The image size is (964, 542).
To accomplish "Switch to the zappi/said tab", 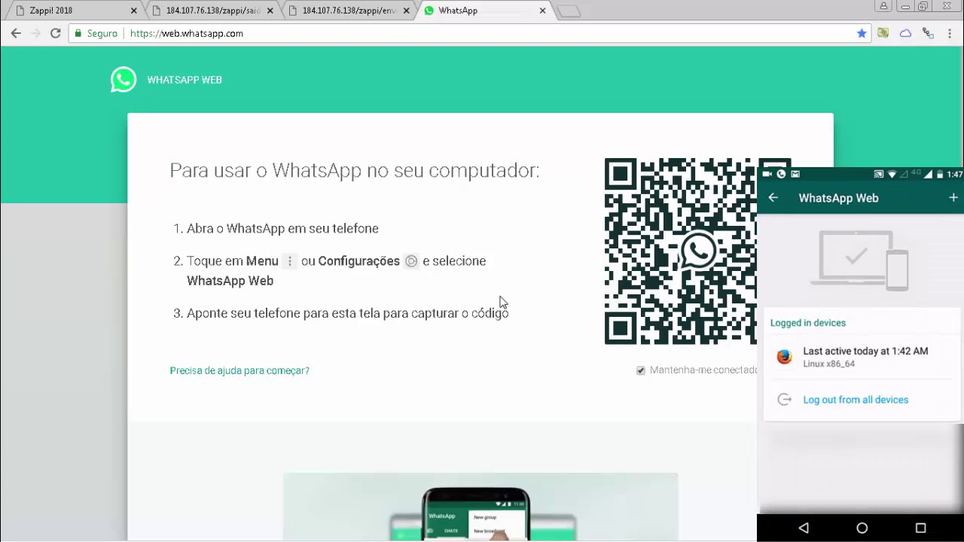I will [x=212, y=11].
